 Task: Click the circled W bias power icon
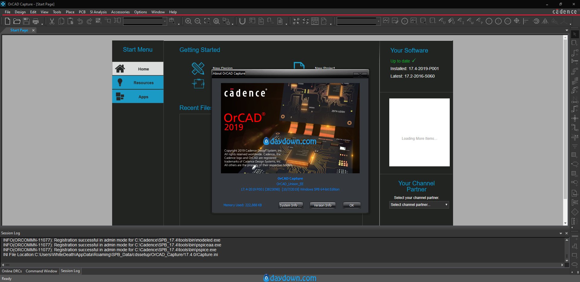508,21
